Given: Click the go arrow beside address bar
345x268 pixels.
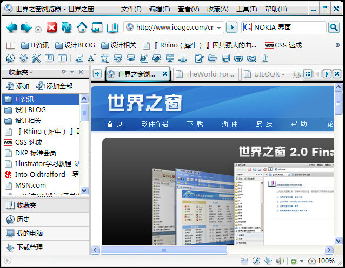Looking at the screenshot, I should [231, 28].
